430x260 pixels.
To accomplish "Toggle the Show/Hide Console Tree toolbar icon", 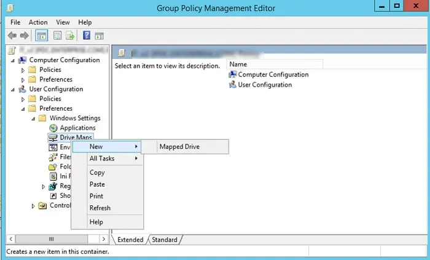I will [x=42, y=36].
